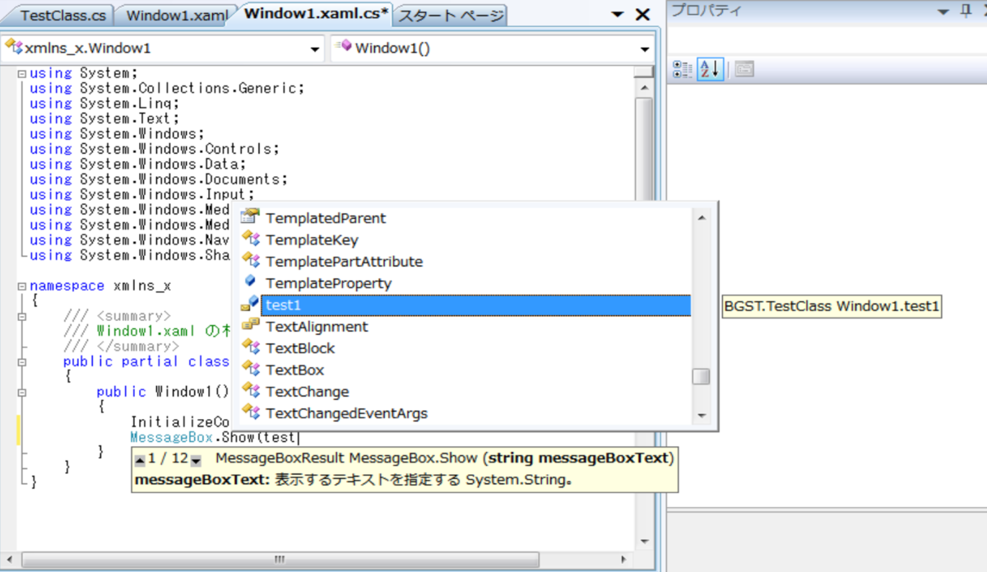
Task: Click the TextBox class icon
Action: 250,369
